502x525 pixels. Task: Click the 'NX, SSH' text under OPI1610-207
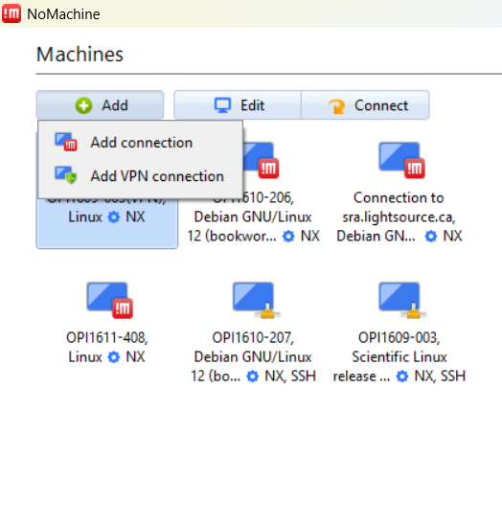point(290,376)
